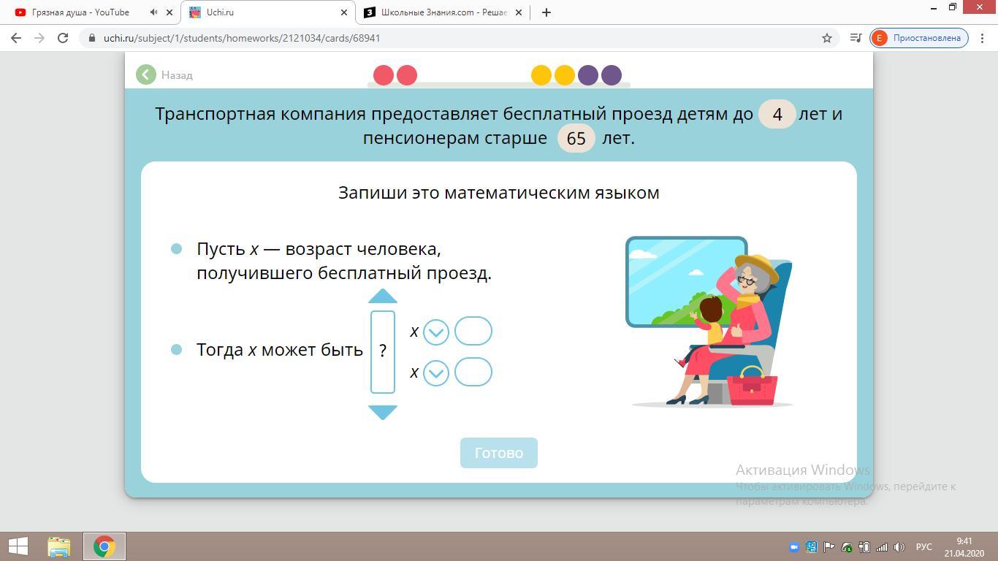
Task: Open the comparison sign dropdown for second x
Action: (436, 373)
